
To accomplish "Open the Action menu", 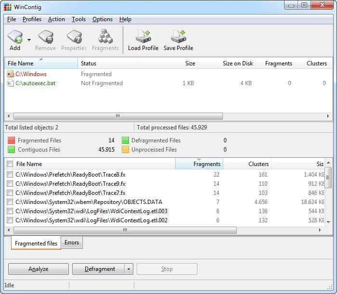I will coord(56,19).
